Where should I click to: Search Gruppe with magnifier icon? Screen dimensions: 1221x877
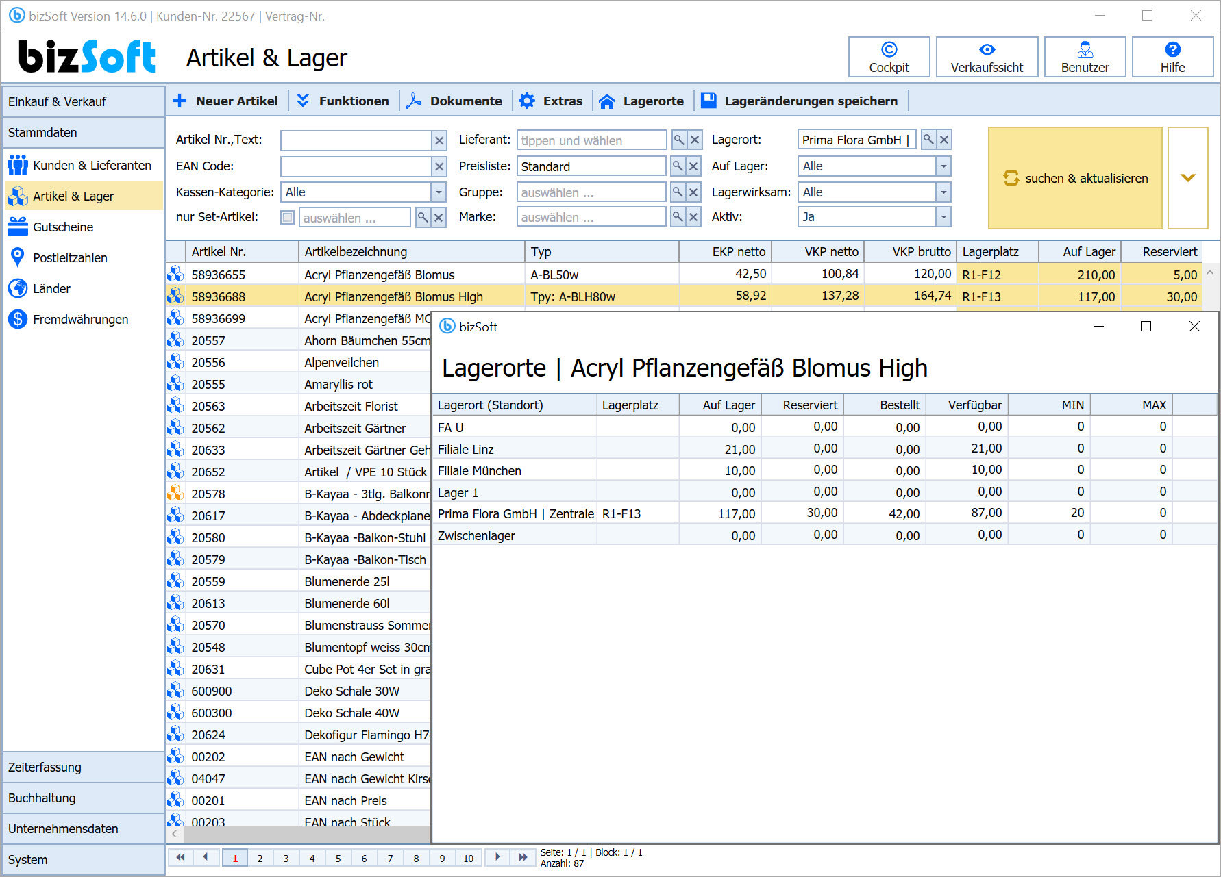coord(677,192)
